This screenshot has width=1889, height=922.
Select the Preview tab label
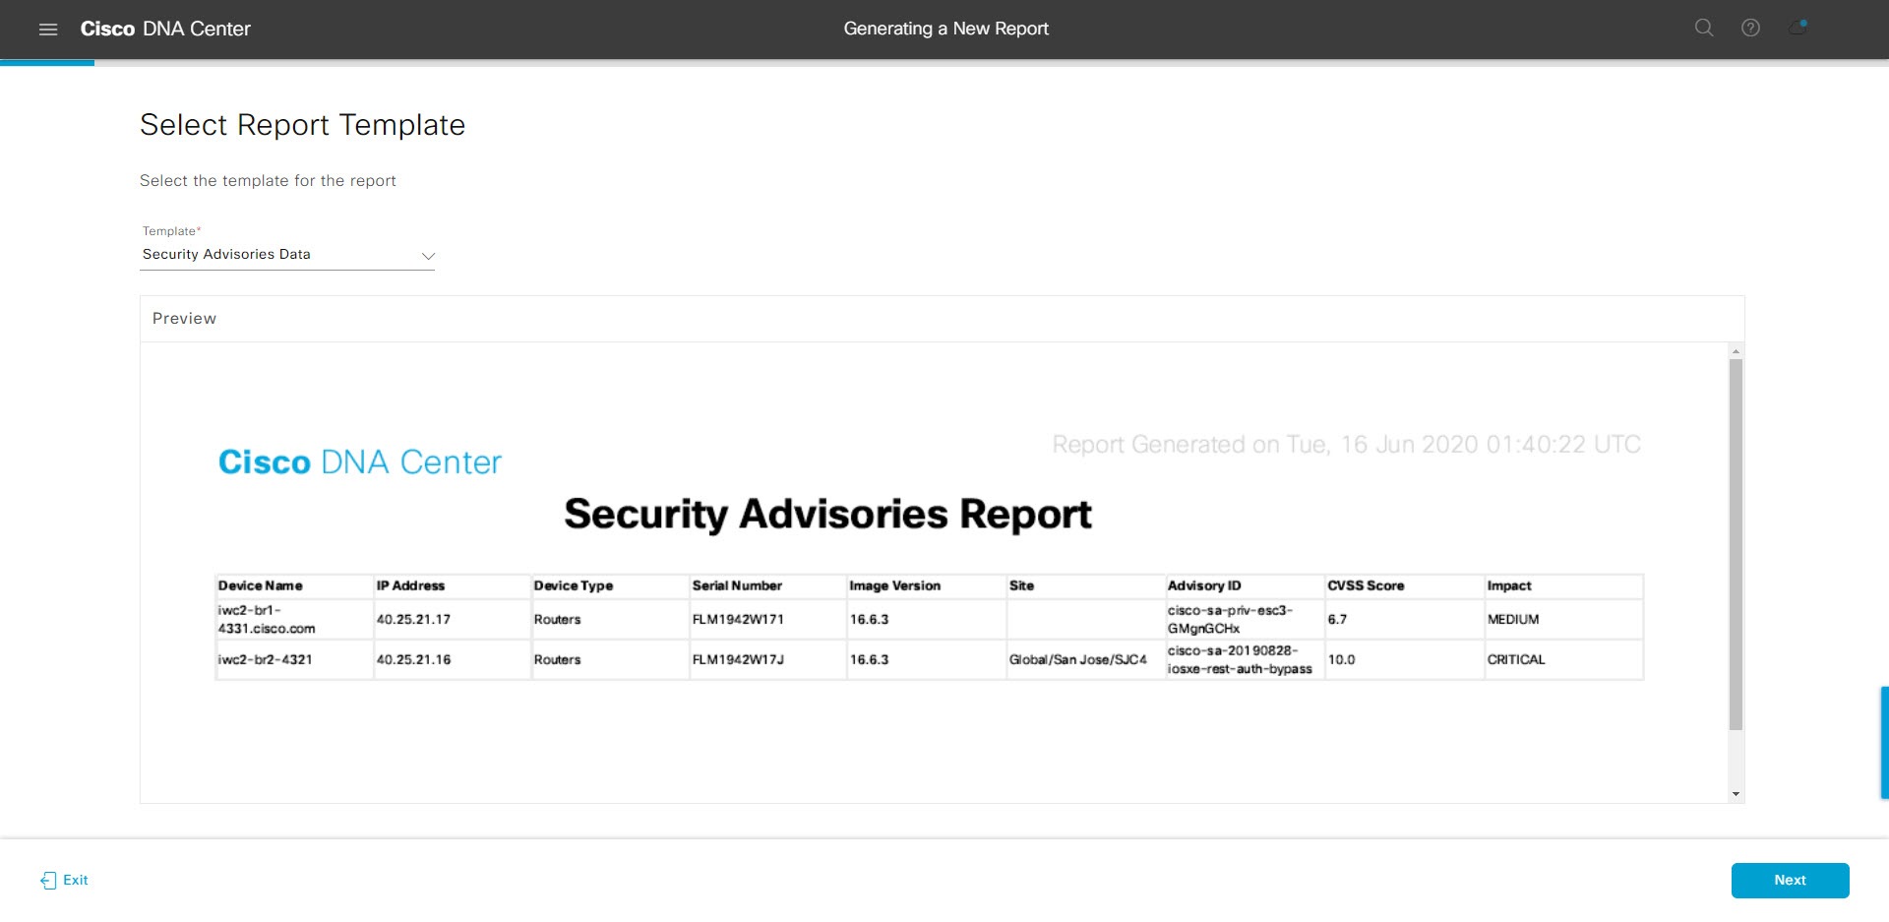(x=183, y=318)
